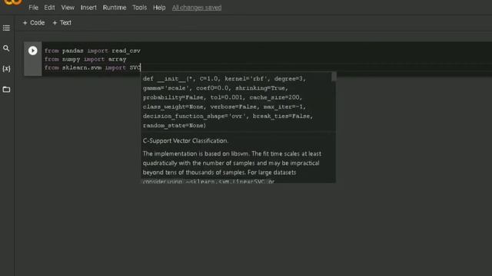The width and height of the screenshot is (492, 276).
Task: Open the Edit menu
Action: click(49, 8)
